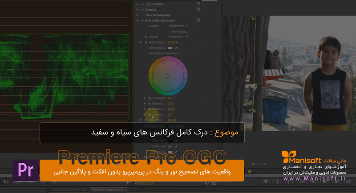356x193 pixels.
Task: Click the Saturation value 100.00
Action: [172, 120]
